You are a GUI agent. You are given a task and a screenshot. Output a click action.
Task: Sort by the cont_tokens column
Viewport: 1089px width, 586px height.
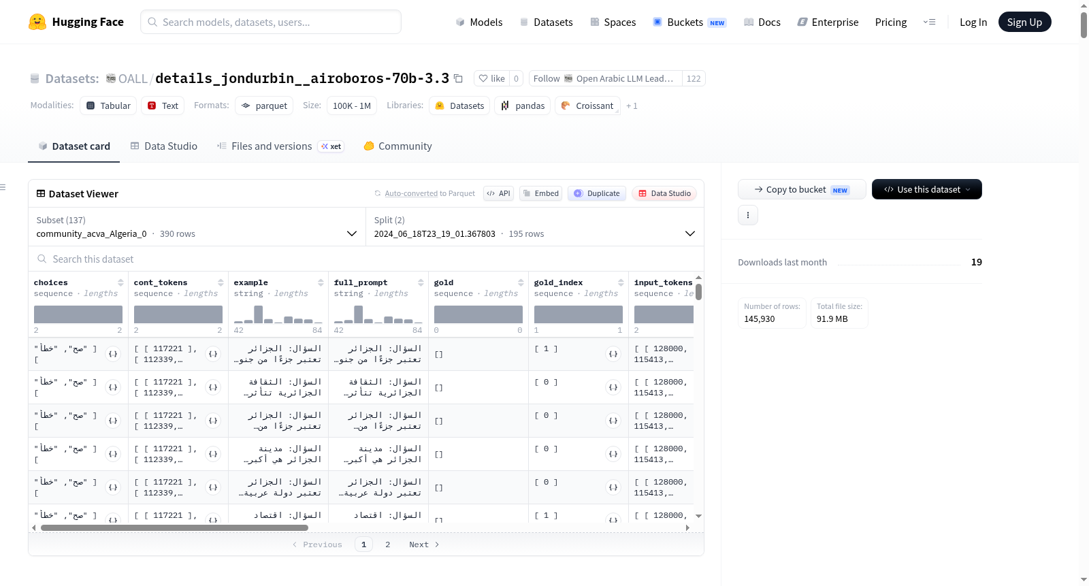[221, 282]
